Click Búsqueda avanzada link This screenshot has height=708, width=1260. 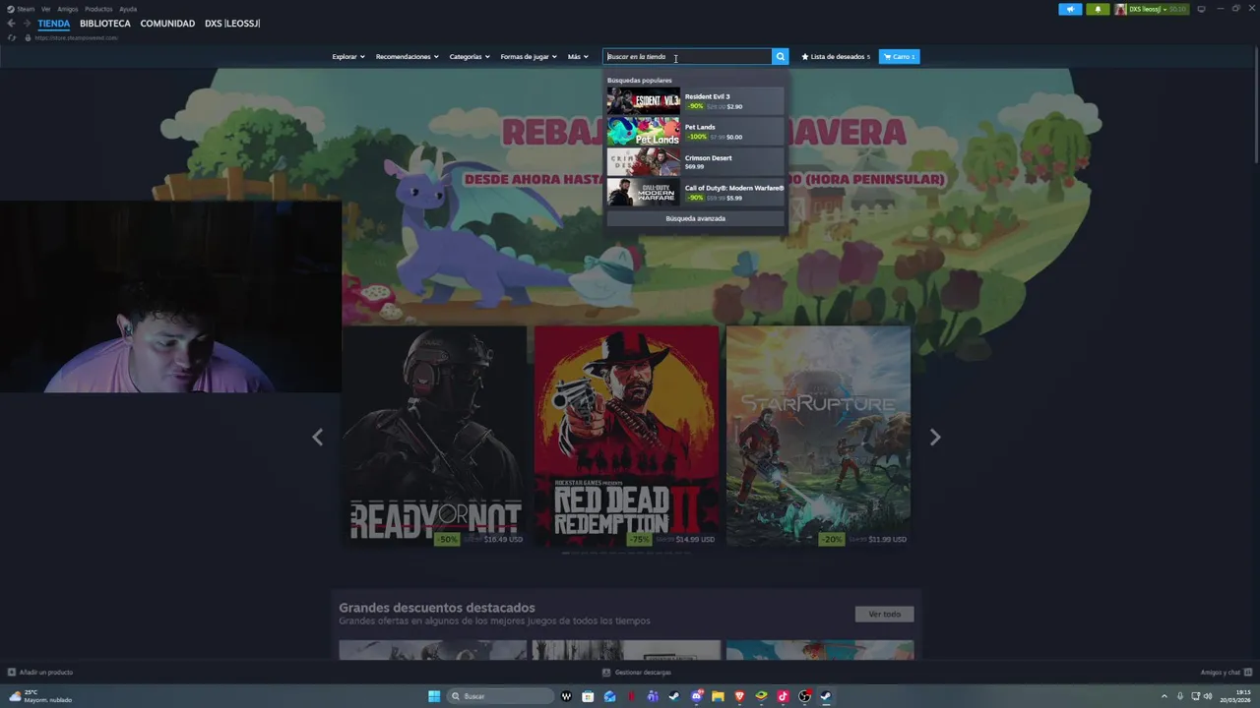[x=695, y=218]
